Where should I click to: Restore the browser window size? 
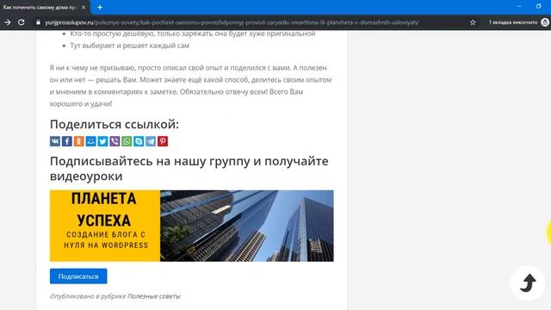click(538, 6)
